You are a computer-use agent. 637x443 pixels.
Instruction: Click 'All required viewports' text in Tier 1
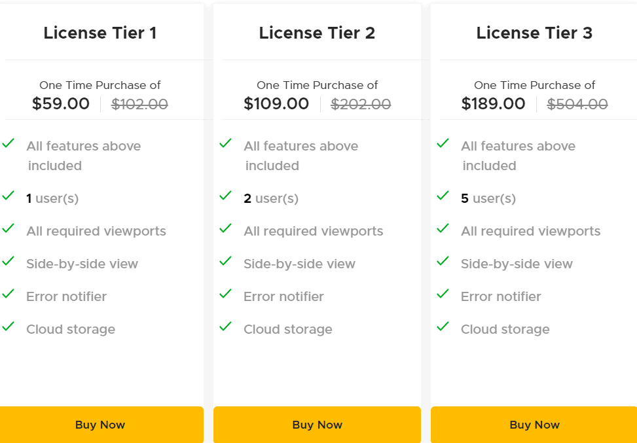(96, 231)
